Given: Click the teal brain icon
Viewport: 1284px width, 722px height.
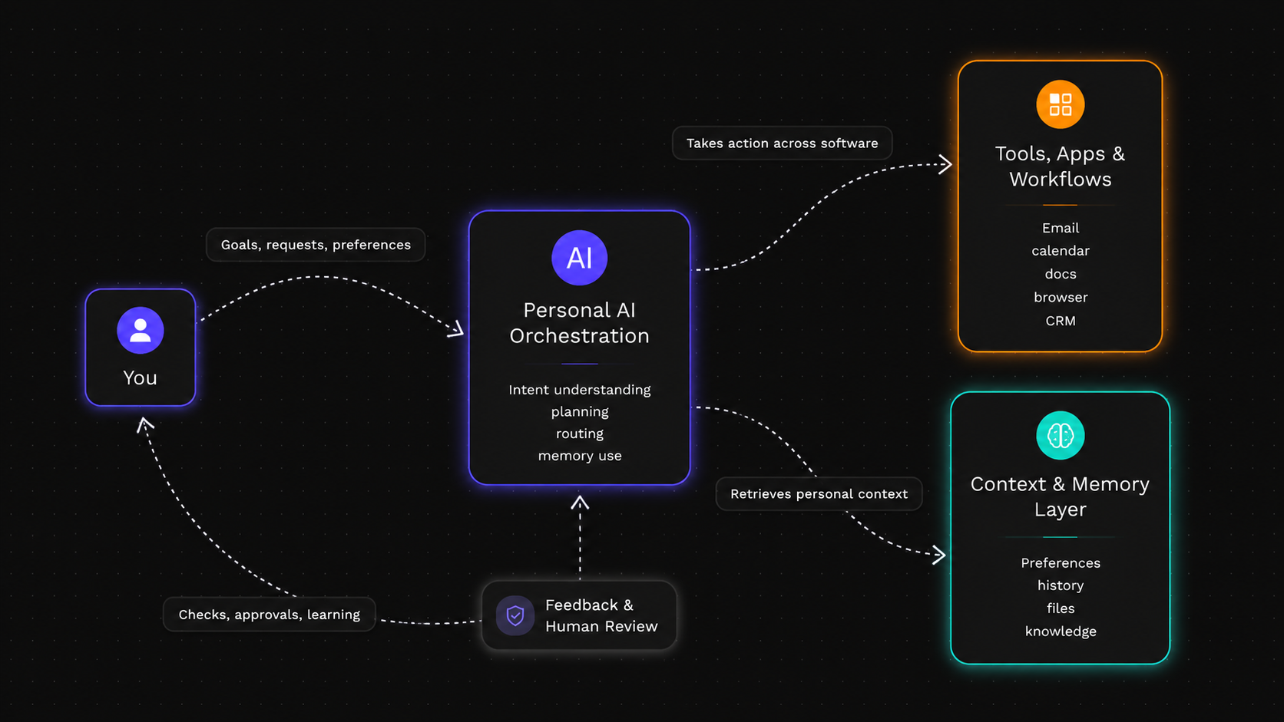Looking at the screenshot, I should coord(1061,436).
